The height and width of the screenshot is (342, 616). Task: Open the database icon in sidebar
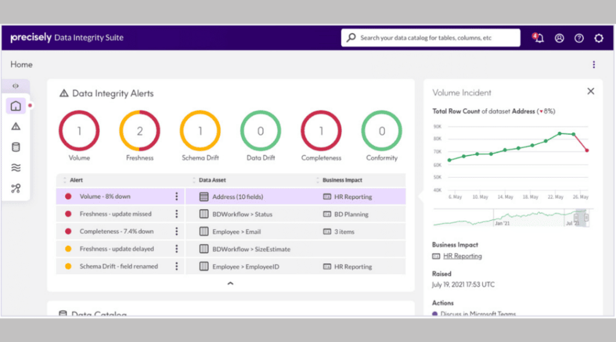point(16,147)
